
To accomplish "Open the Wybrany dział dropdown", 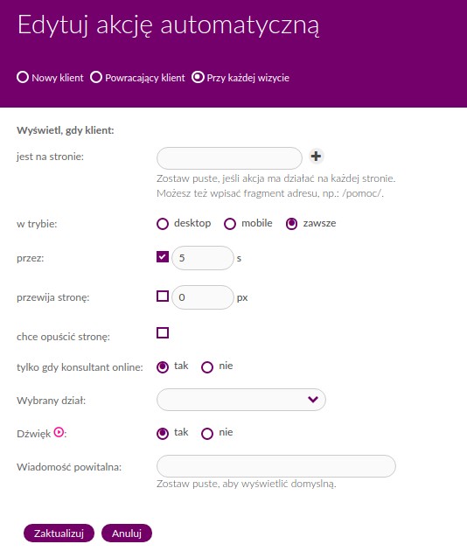I will pyautogui.click(x=241, y=400).
